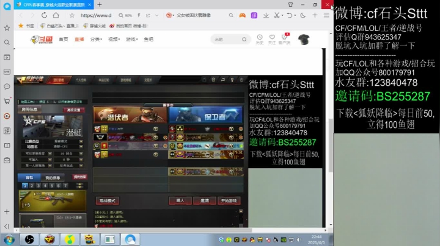Open the Douyu logo home link
Screen dimensions: 440x246
(42, 40)
